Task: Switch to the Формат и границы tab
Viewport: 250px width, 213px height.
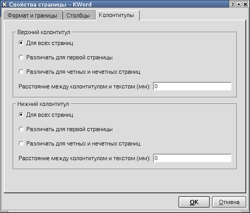Action: 33,16
